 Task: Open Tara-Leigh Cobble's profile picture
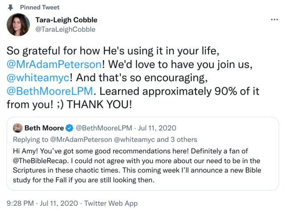click(18, 25)
